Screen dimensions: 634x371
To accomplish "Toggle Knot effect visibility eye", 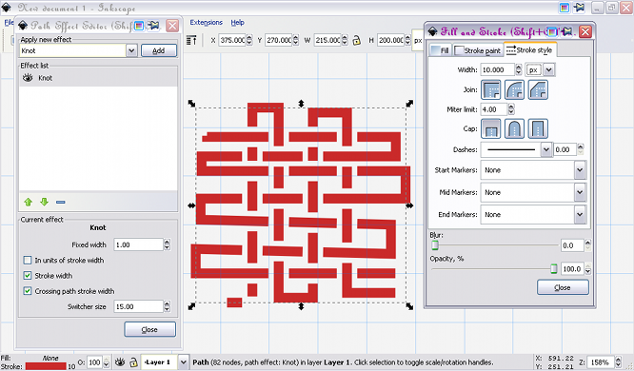I will (x=28, y=78).
